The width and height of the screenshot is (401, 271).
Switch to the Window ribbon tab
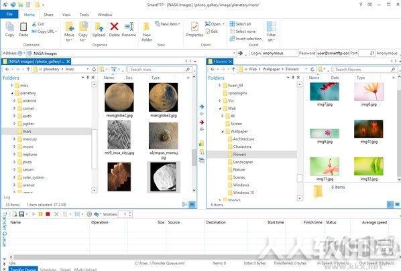pos(105,15)
